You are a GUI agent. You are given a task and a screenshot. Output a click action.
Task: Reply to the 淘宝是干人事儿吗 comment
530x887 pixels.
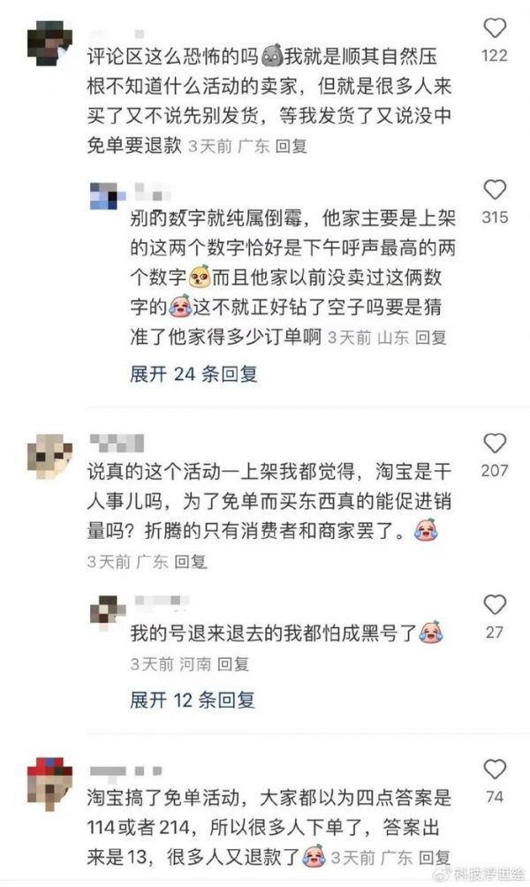pyautogui.click(x=191, y=562)
